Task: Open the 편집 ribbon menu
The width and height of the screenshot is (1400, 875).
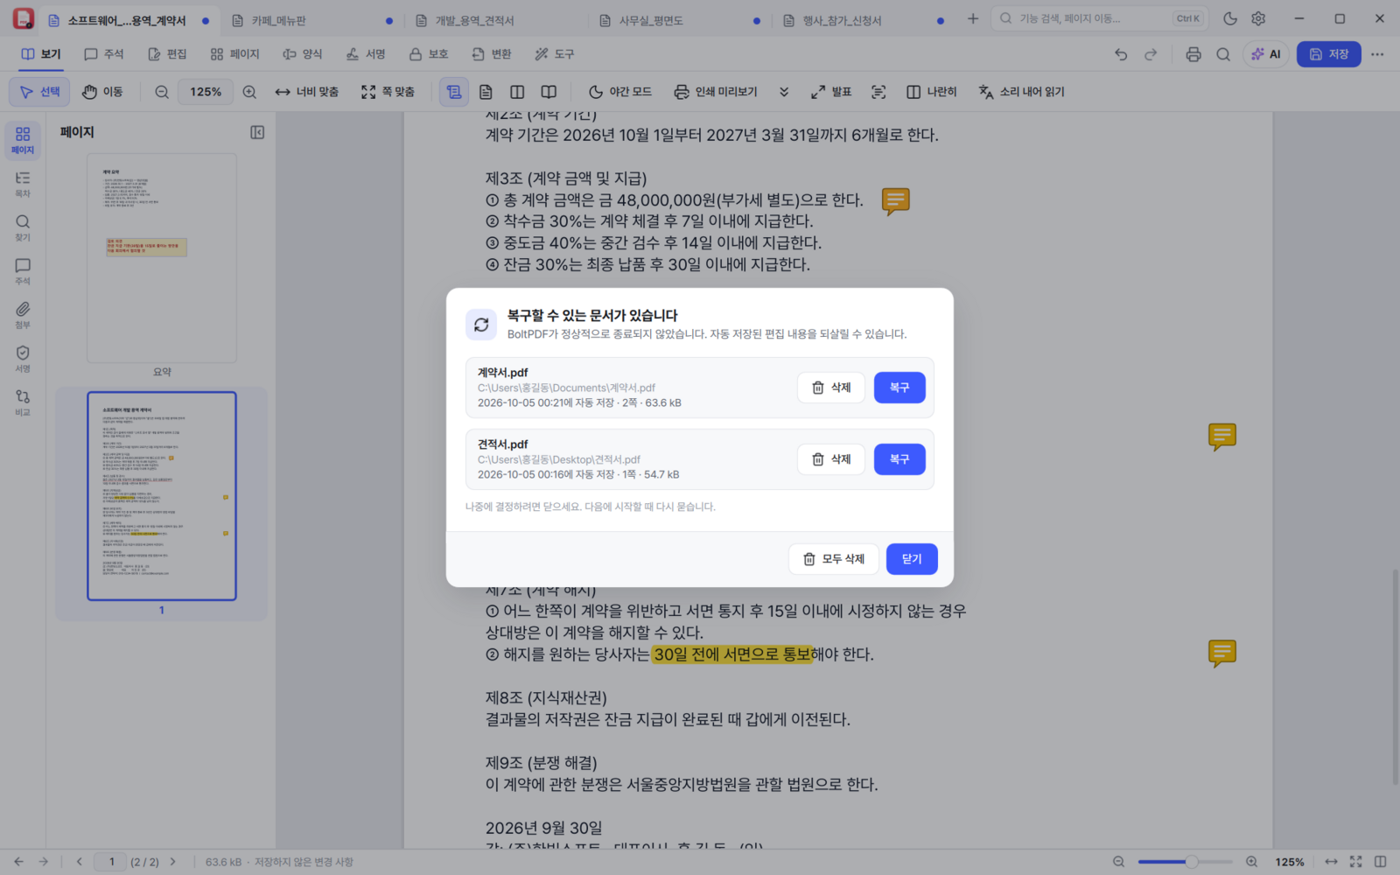Action: (167, 54)
